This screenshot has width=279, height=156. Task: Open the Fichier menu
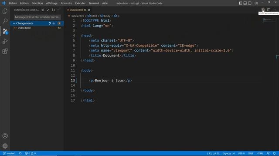pyautogui.click(x=13, y=3)
